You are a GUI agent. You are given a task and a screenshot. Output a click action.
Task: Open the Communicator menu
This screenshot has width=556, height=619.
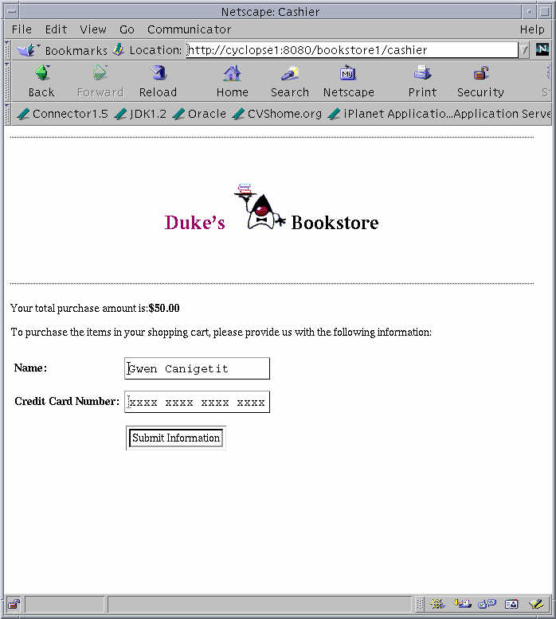pos(189,29)
